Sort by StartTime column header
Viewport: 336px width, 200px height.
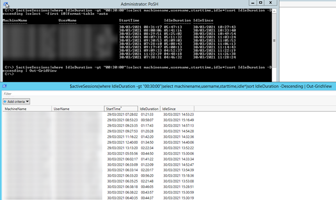[121, 108]
